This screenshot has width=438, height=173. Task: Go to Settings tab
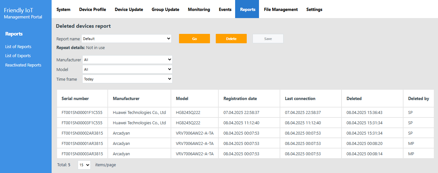[x=314, y=9]
